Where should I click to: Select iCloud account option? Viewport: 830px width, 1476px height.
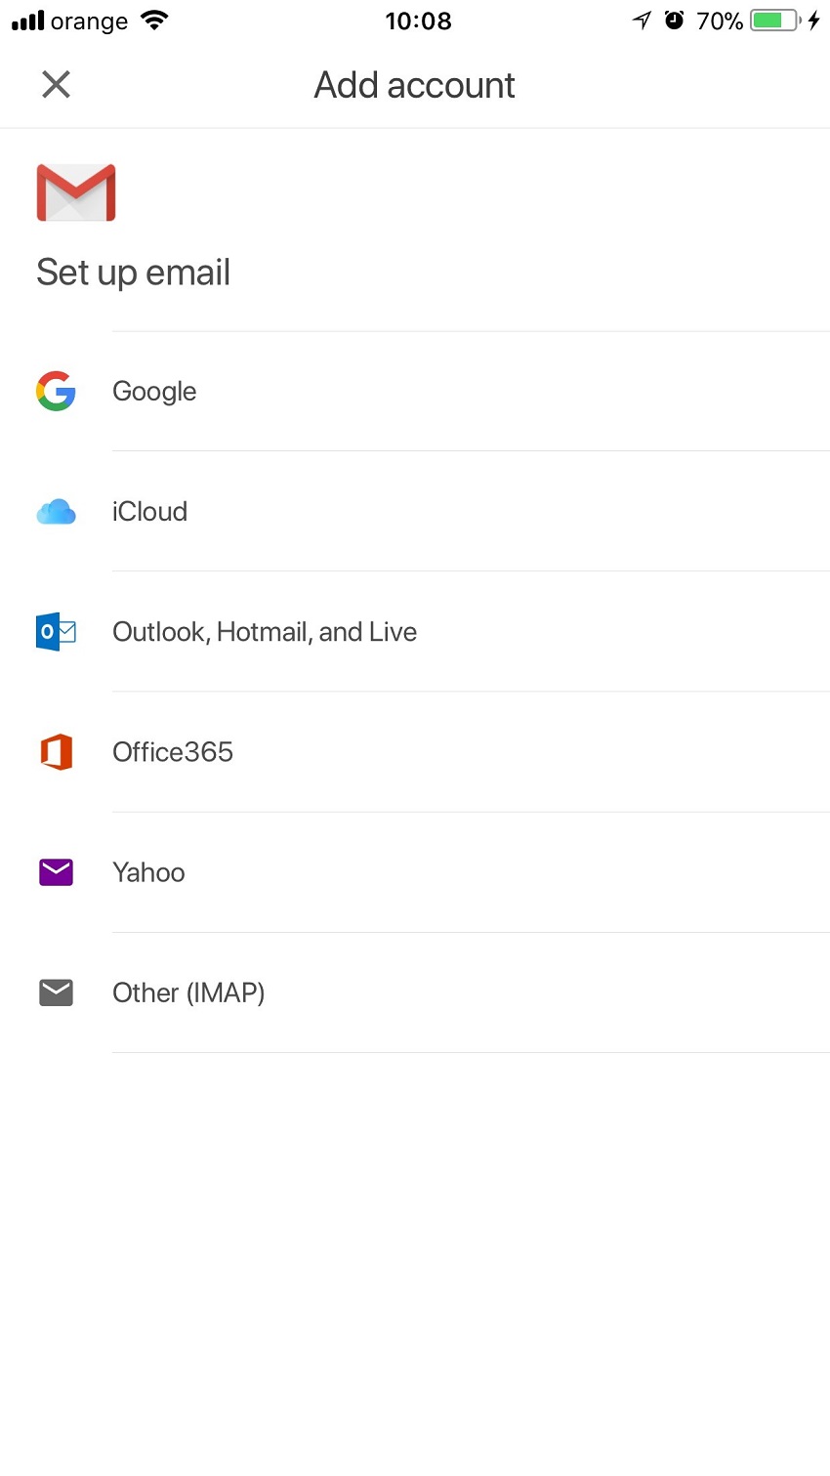pyautogui.click(x=149, y=511)
